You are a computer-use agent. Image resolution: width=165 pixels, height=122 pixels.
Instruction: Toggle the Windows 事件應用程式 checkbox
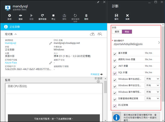pyautogui.click(x=115, y=93)
